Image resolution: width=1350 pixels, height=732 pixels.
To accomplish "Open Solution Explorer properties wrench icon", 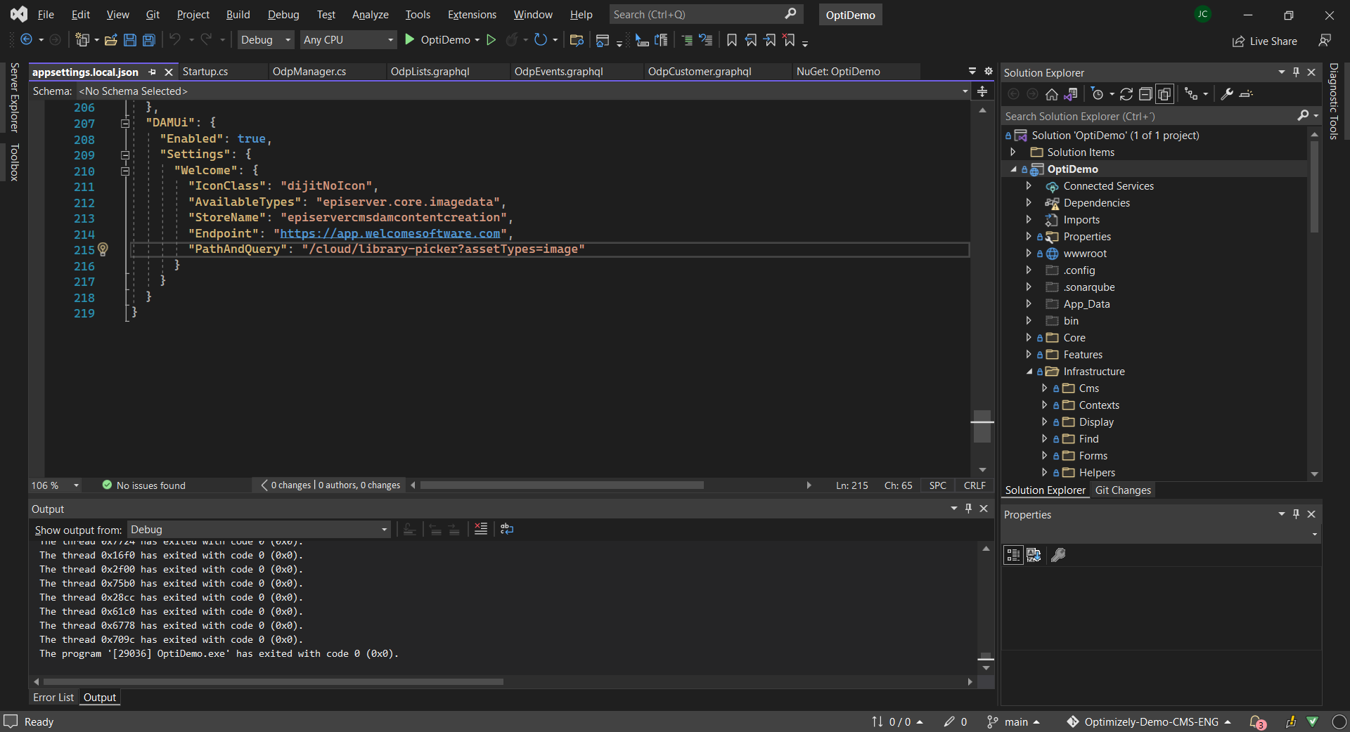I will (x=1227, y=94).
